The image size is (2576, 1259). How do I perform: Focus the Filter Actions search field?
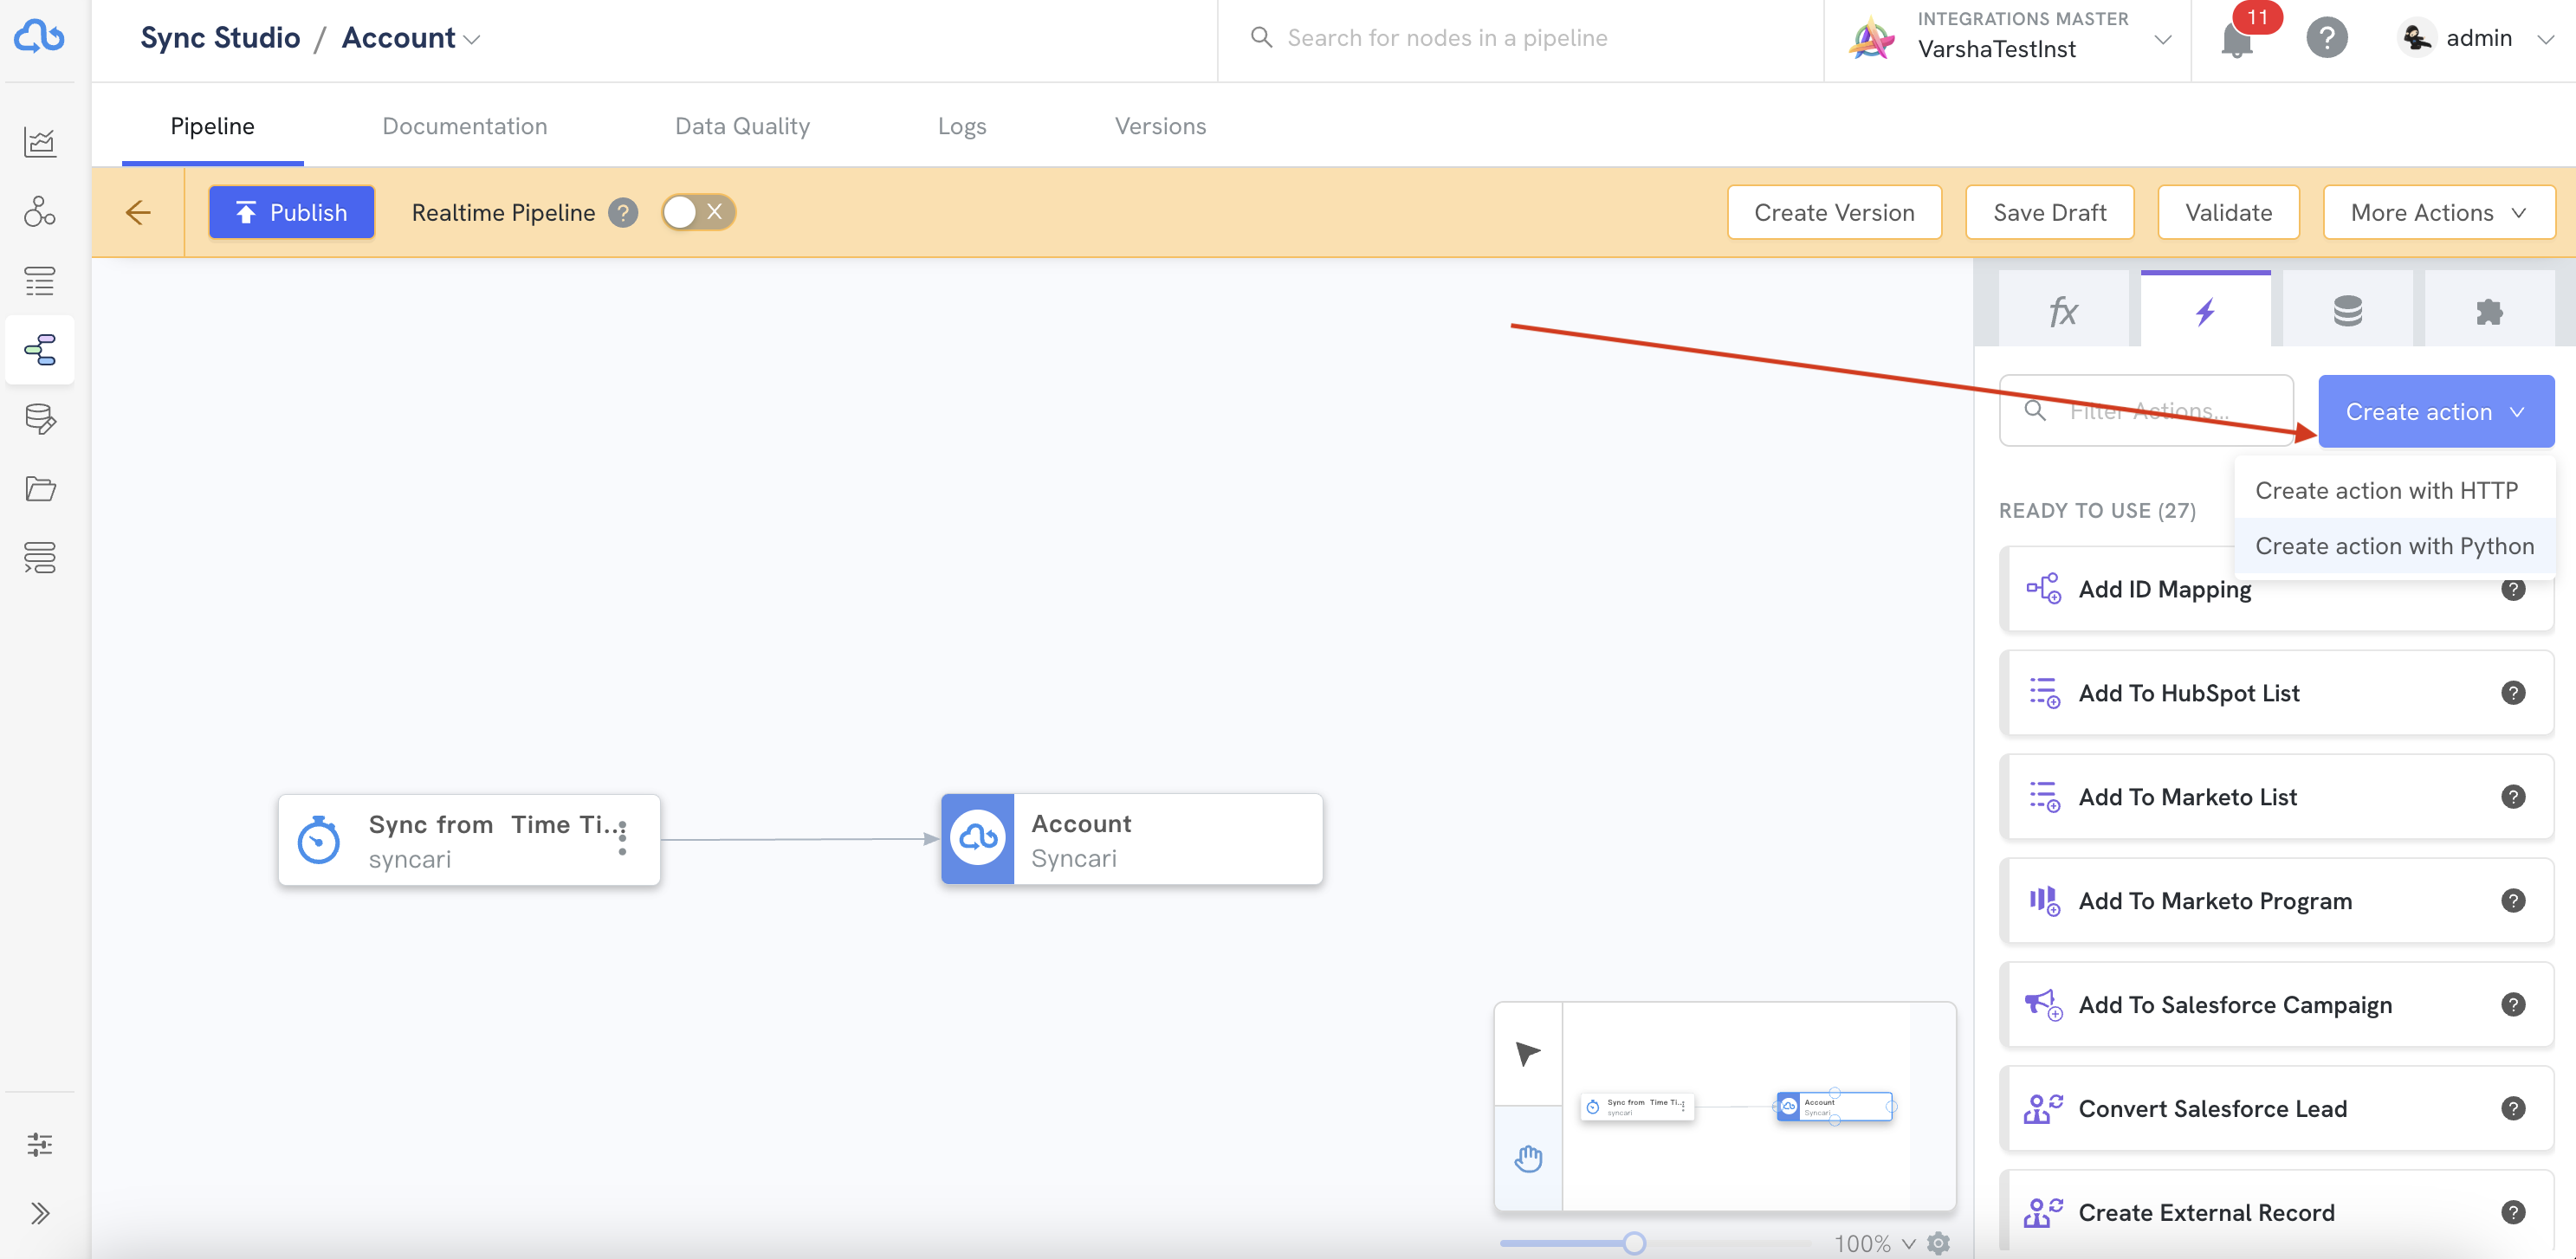coord(2146,411)
